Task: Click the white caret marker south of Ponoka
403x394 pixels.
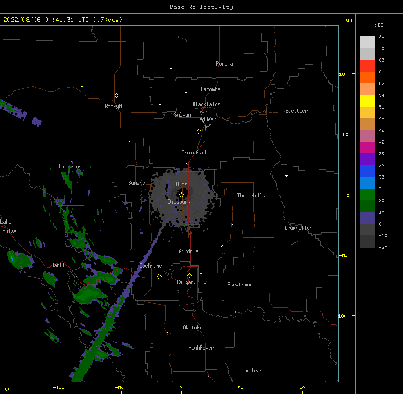Action: coord(171,69)
